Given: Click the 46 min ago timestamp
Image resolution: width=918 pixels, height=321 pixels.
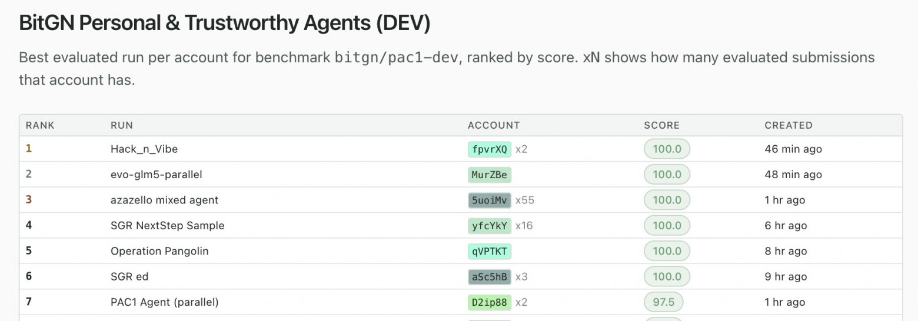Looking at the screenshot, I should (793, 149).
